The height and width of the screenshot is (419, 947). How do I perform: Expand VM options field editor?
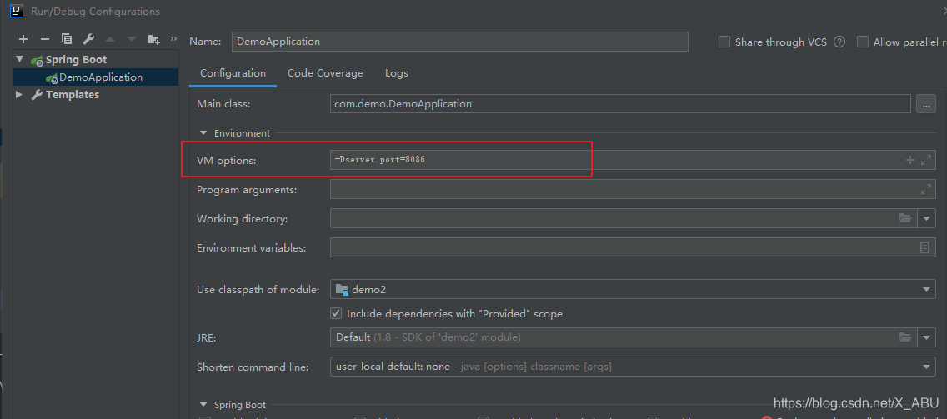pos(926,160)
